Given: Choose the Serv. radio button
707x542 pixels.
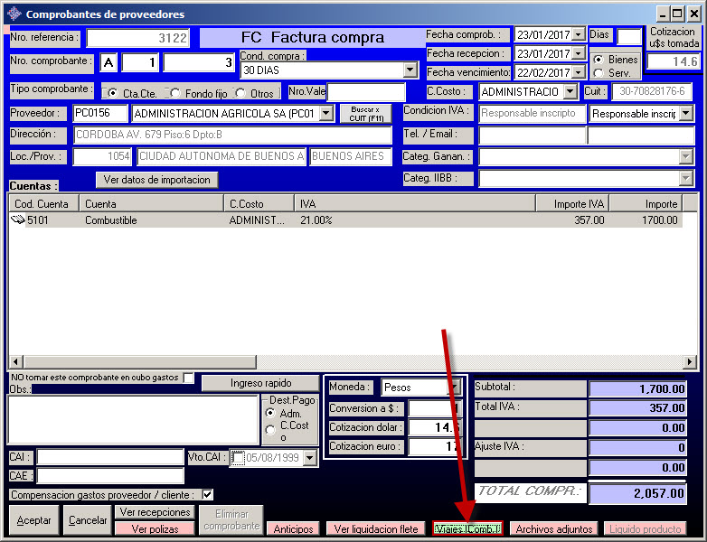Looking at the screenshot, I should click(x=599, y=73).
